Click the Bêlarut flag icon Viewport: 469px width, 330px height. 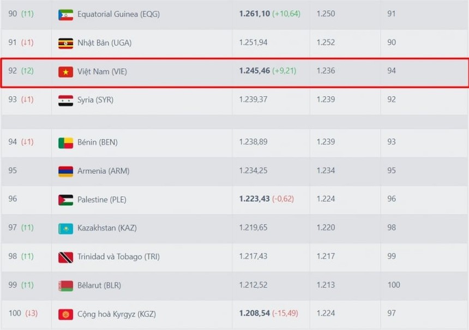[x=65, y=285]
